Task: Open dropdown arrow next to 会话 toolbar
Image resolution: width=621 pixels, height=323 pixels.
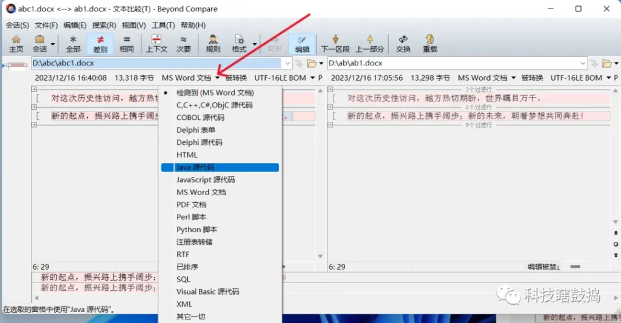Action: tap(53, 44)
